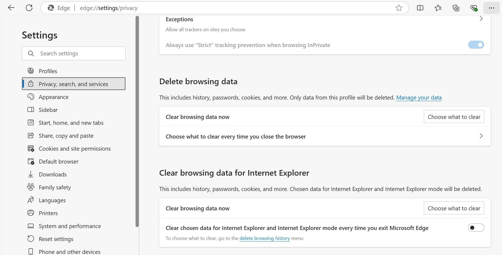Open the Profiles settings page
The image size is (502, 255).
(74, 71)
